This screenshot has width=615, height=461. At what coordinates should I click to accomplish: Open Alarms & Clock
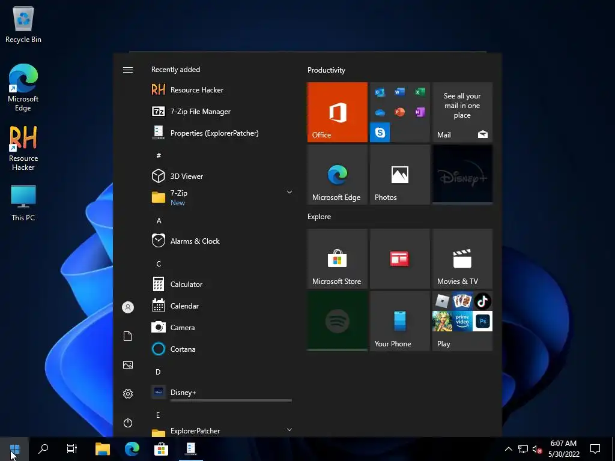(x=221, y=241)
